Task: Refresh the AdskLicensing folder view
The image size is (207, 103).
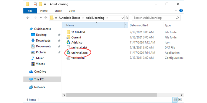Action: [x=127, y=18]
